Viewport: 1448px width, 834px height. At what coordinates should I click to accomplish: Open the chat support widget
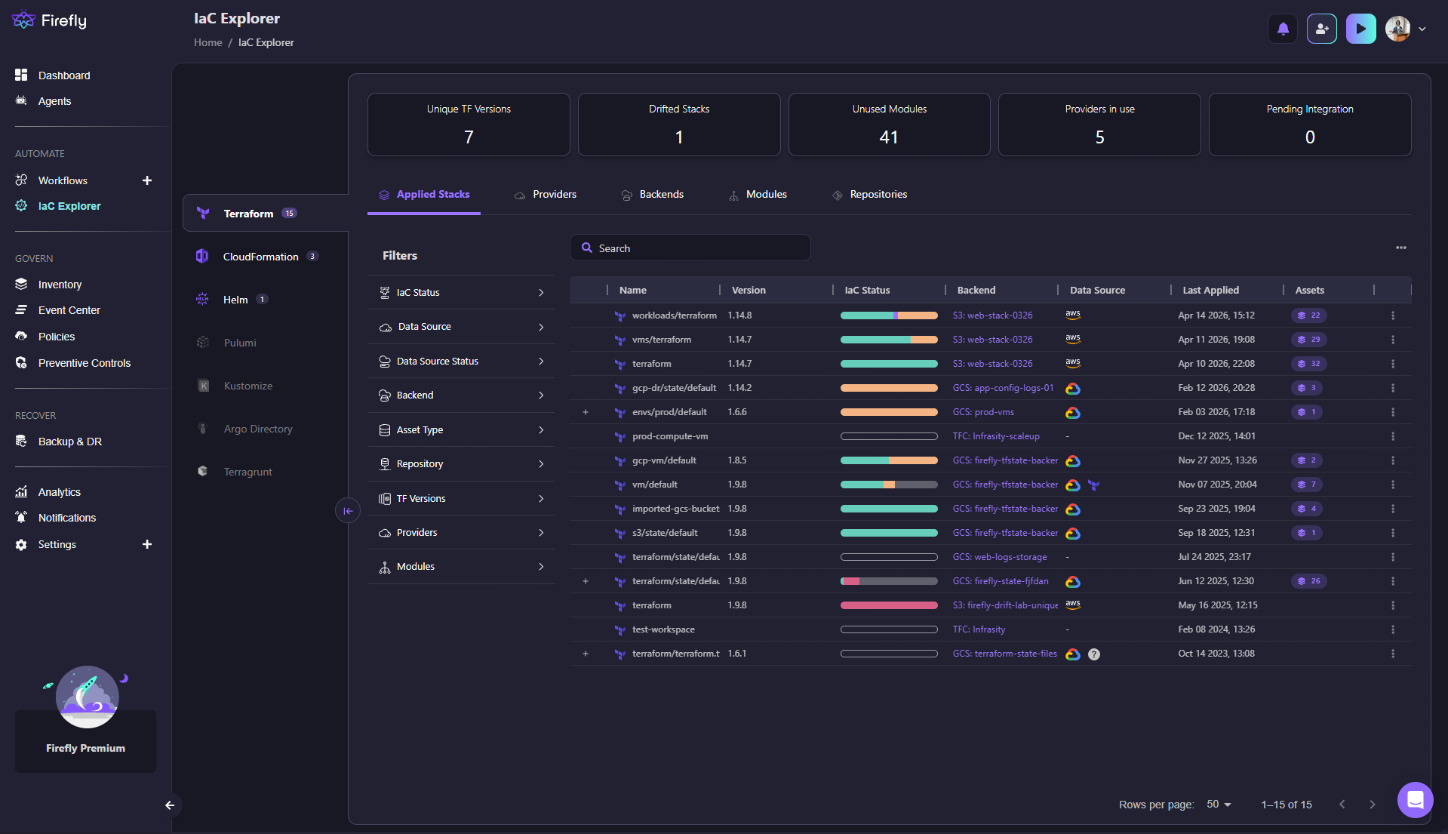1415,800
